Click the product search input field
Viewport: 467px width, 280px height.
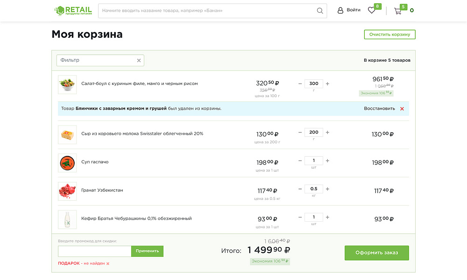(x=196, y=10)
